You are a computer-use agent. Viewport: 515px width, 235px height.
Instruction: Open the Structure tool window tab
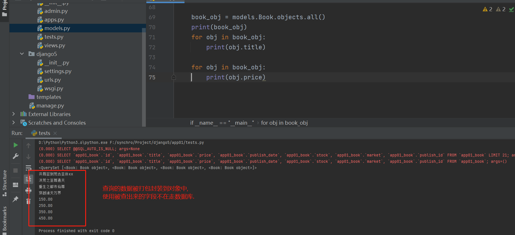pos(4,183)
